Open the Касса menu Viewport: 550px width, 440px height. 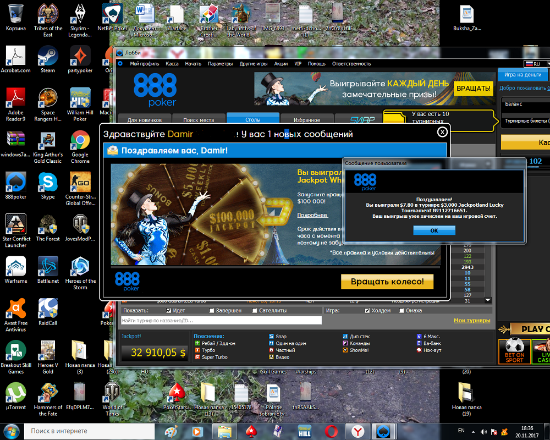[172, 63]
